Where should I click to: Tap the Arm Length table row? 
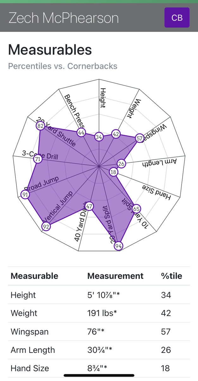(99, 350)
